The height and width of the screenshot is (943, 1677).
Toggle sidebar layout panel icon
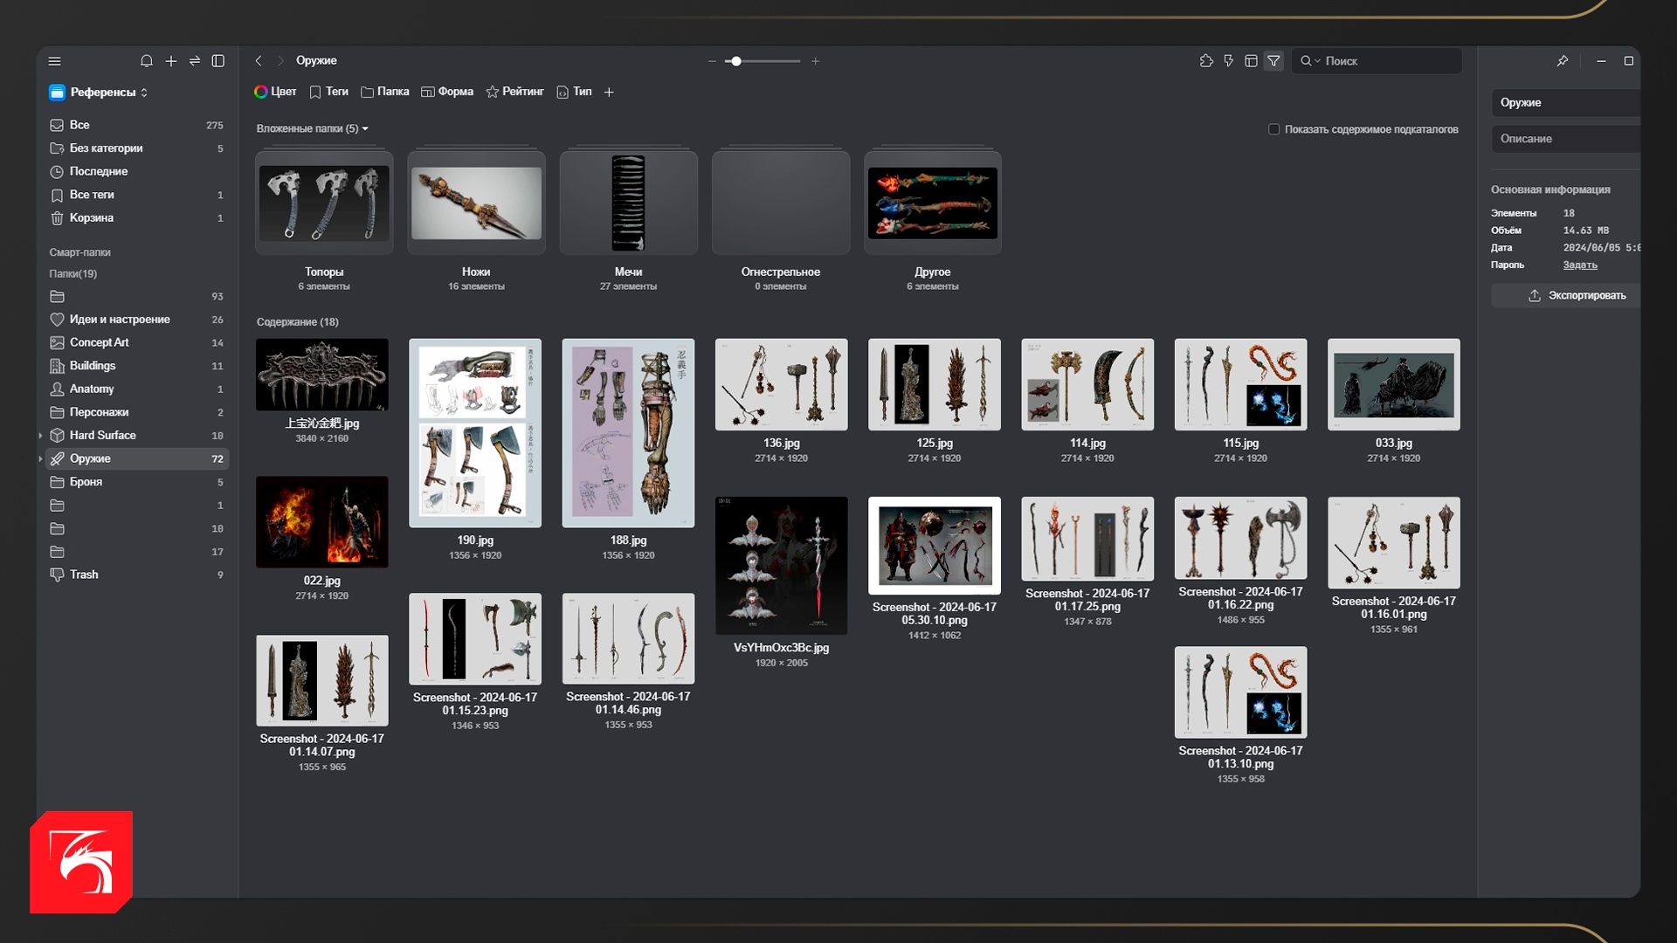point(218,61)
